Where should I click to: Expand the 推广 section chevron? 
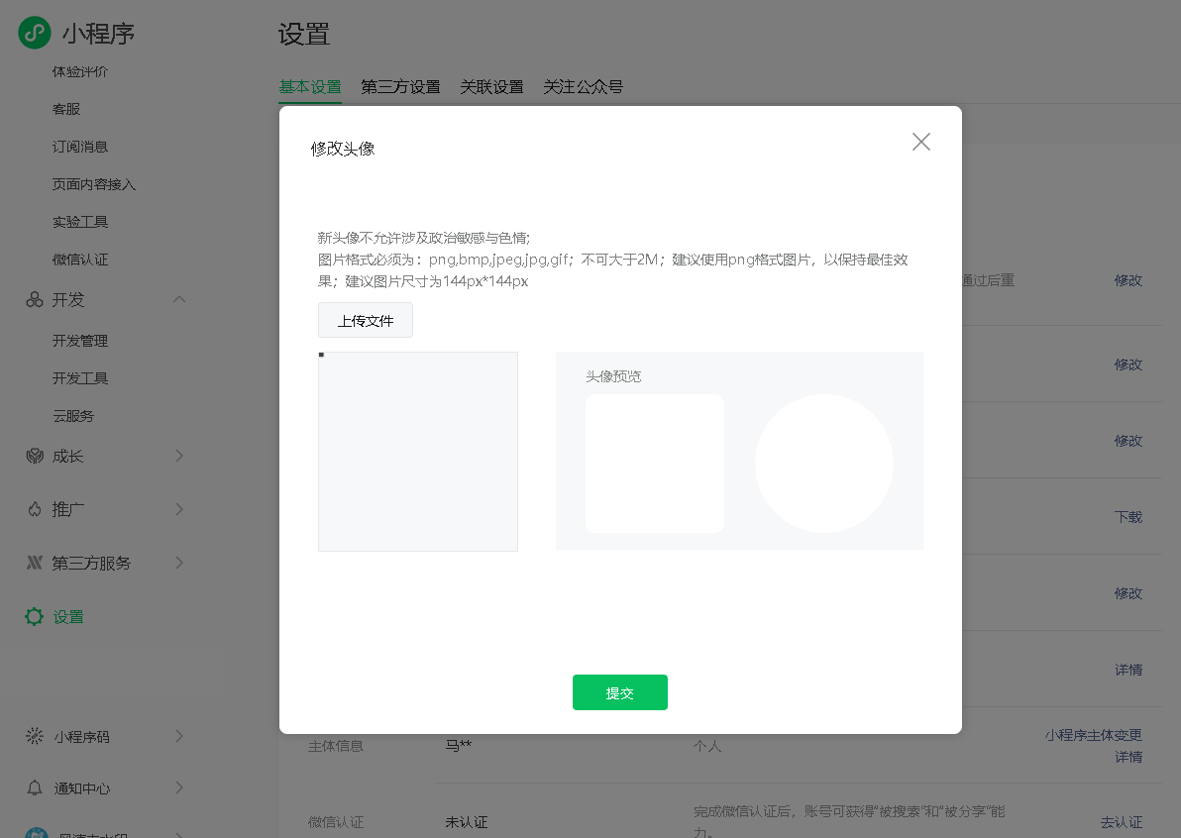[x=179, y=509]
